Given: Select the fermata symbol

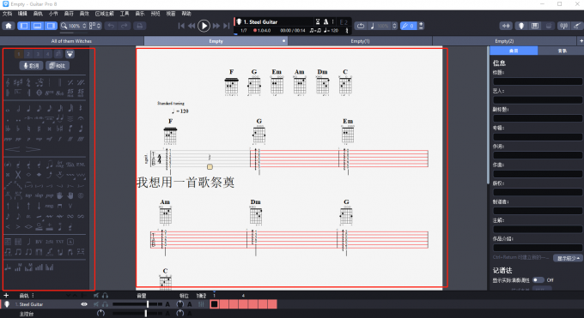Looking at the screenshot, I should pyautogui.click(x=81, y=118).
